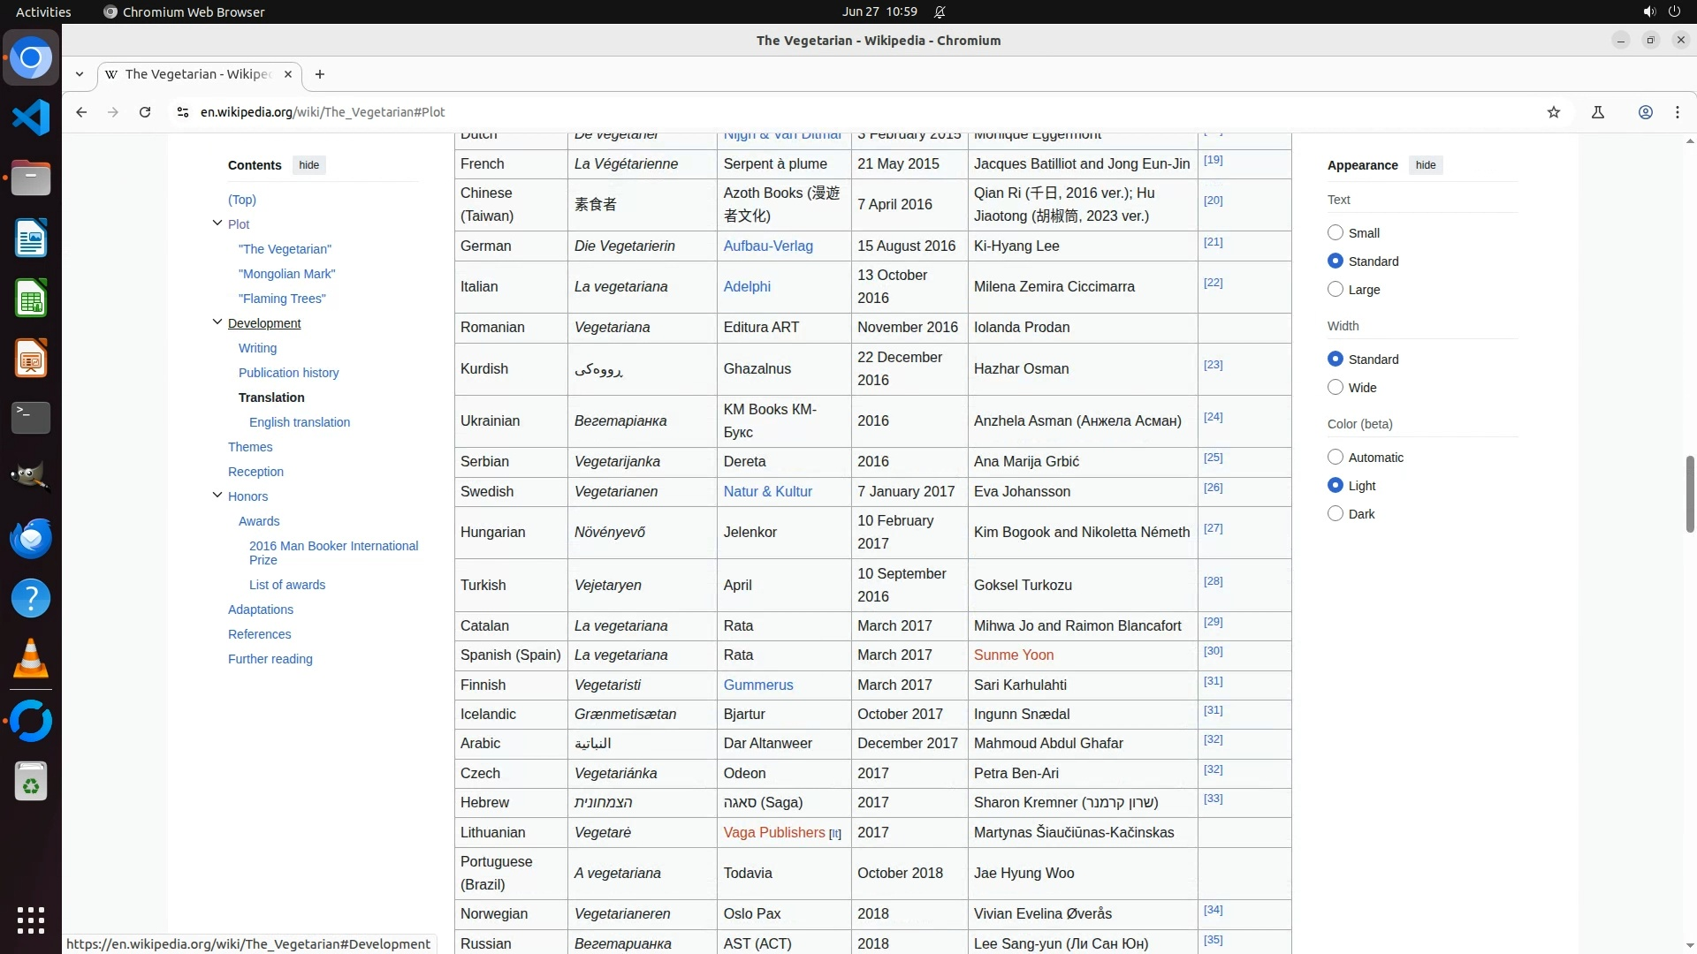
Task: Enable Dark color mode
Action: [1336, 514]
